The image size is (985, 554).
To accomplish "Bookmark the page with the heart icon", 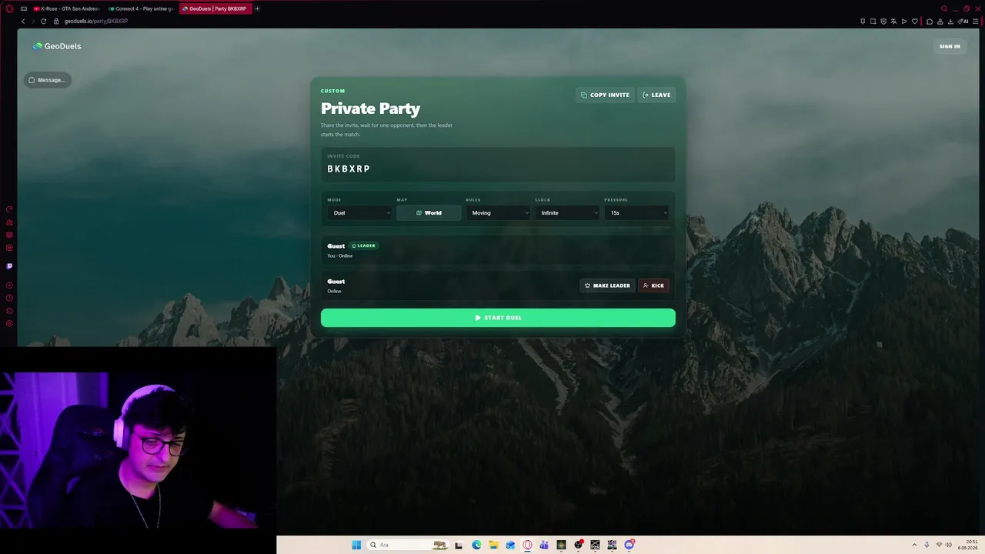I will pos(914,21).
